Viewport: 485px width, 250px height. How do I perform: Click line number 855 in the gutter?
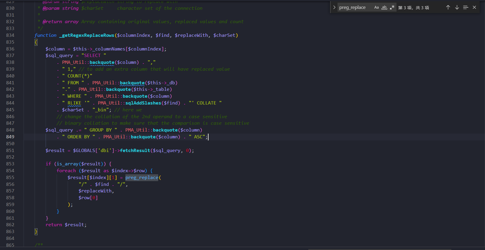[x=10, y=178]
